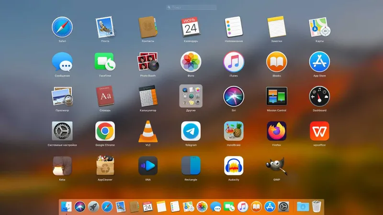
Task: Launch the Rectangle app
Action: click(x=191, y=166)
